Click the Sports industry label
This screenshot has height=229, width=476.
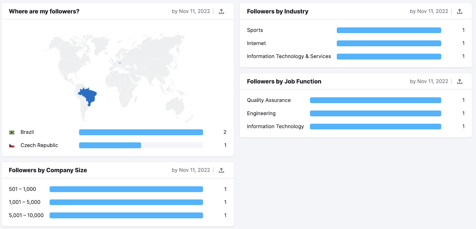pos(255,30)
